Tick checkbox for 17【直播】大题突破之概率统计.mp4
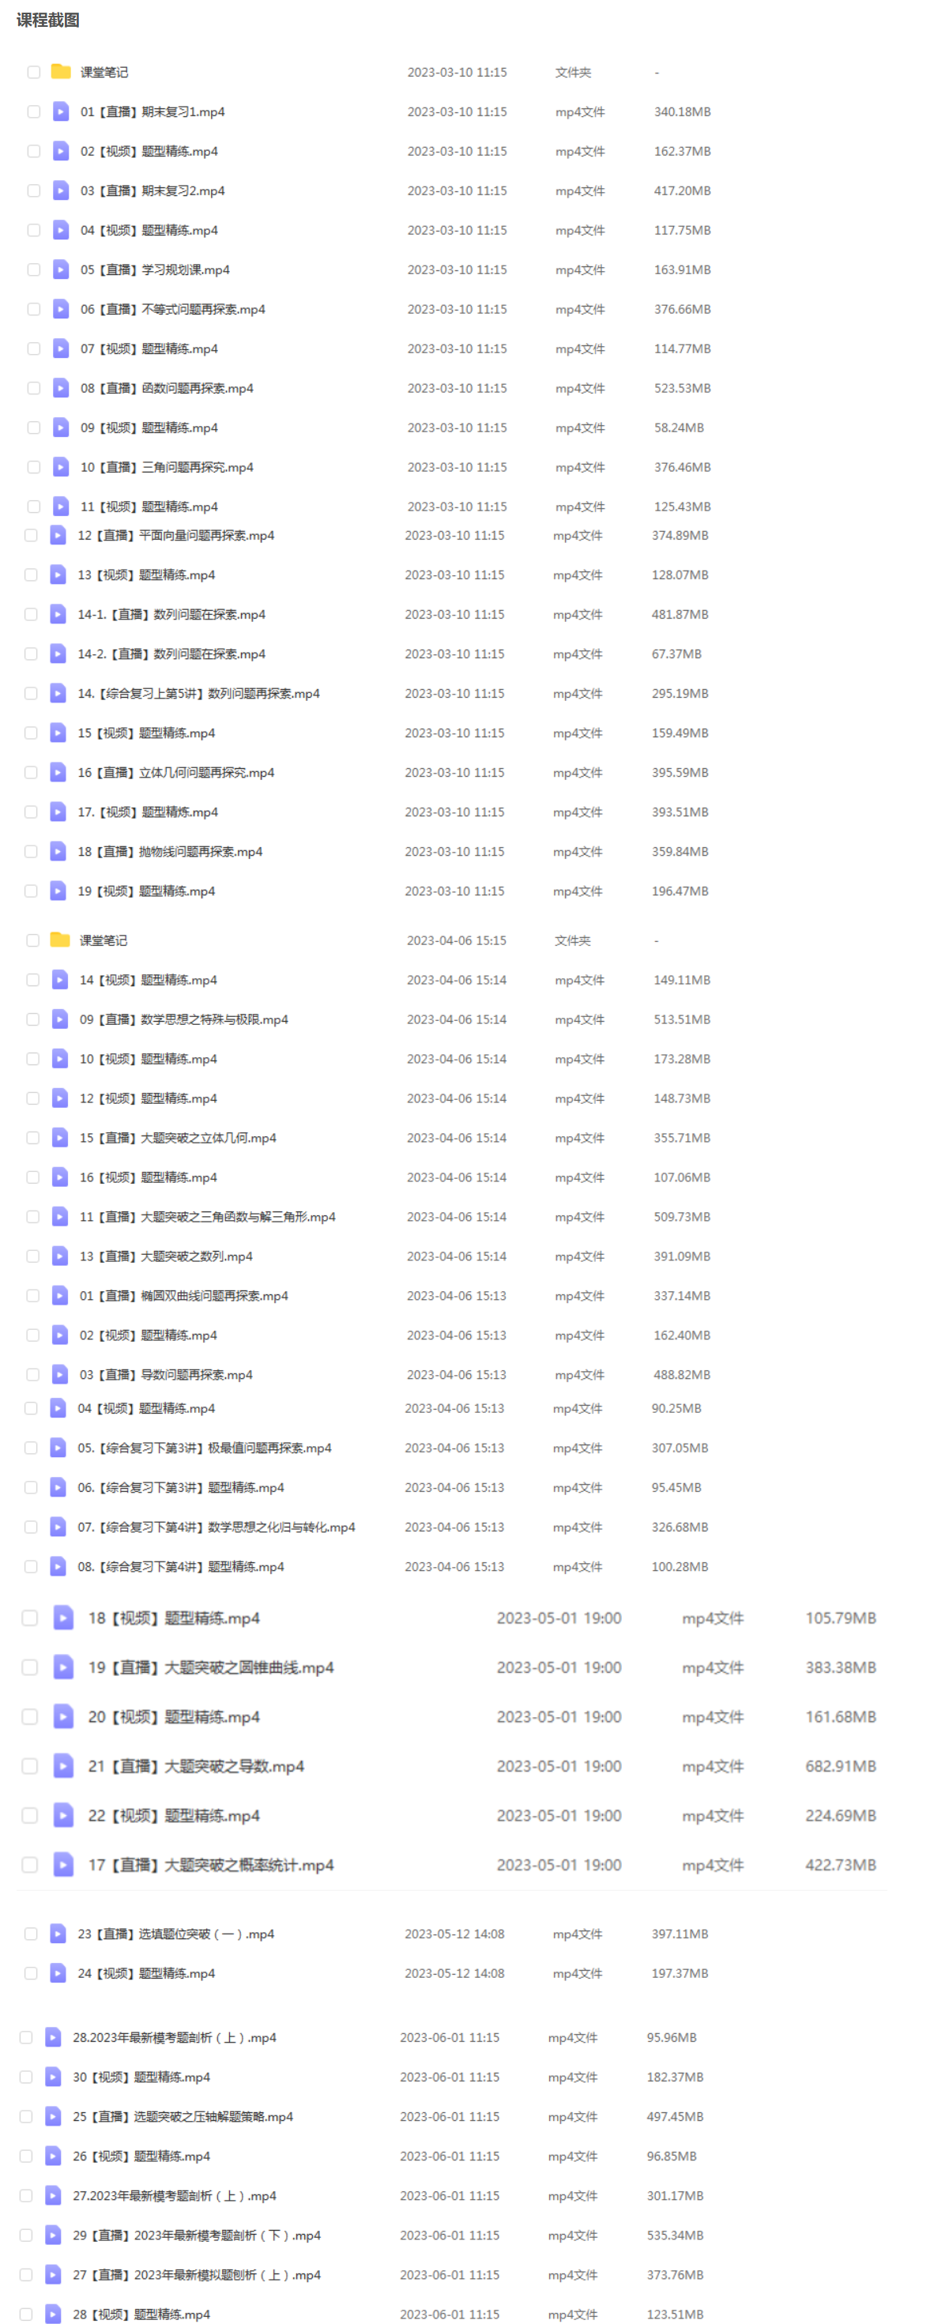This screenshot has height=2324, width=949. coord(30,1864)
